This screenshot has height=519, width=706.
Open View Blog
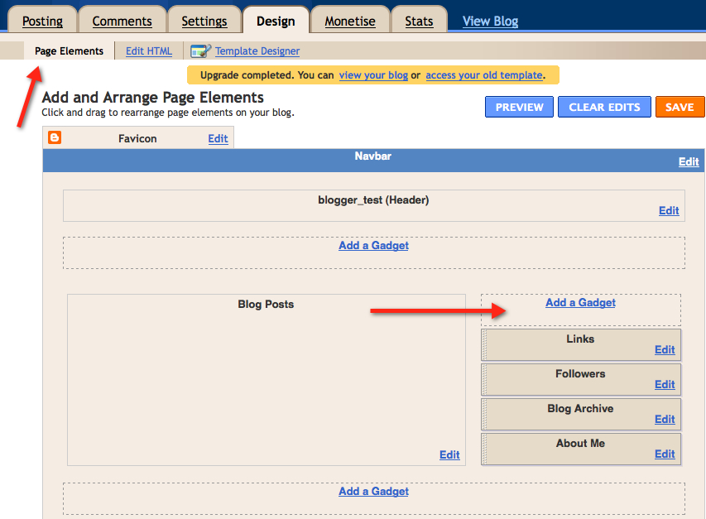point(489,21)
